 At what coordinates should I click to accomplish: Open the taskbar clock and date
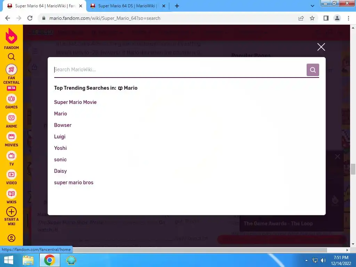(341, 260)
